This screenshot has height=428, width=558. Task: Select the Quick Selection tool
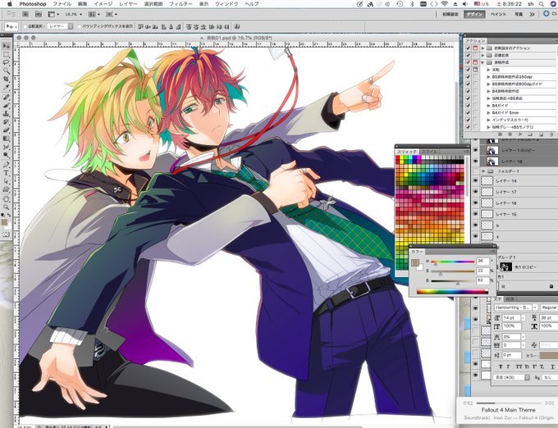tap(7, 71)
